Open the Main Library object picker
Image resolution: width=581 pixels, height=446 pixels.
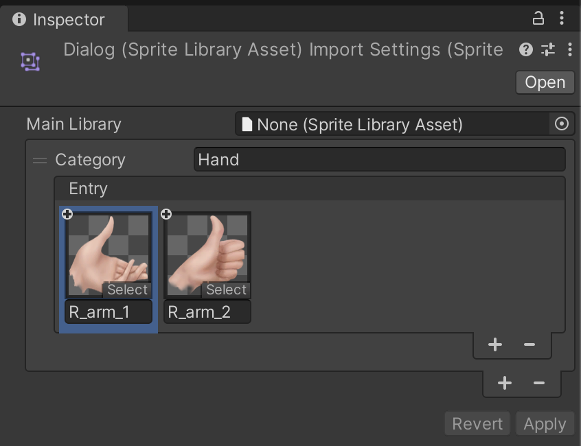(562, 124)
